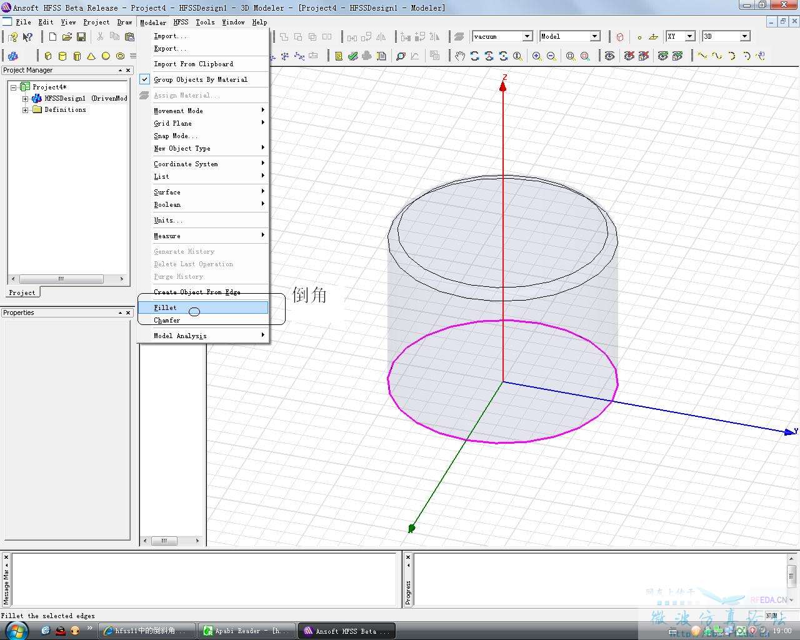This screenshot has width=800, height=640.
Task: Click the New project icon
Action: tap(53, 37)
